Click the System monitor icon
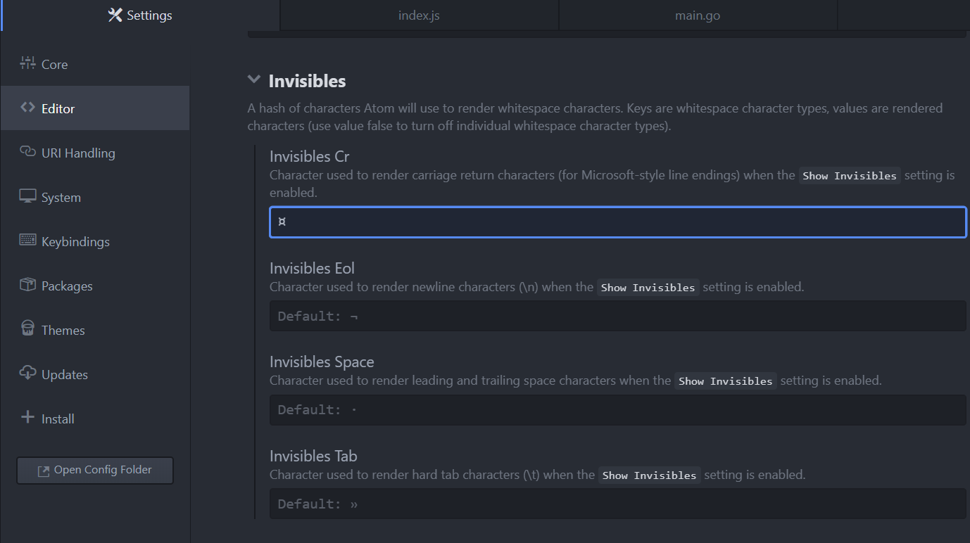The height and width of the screenshot is (543, 970). 27,196
